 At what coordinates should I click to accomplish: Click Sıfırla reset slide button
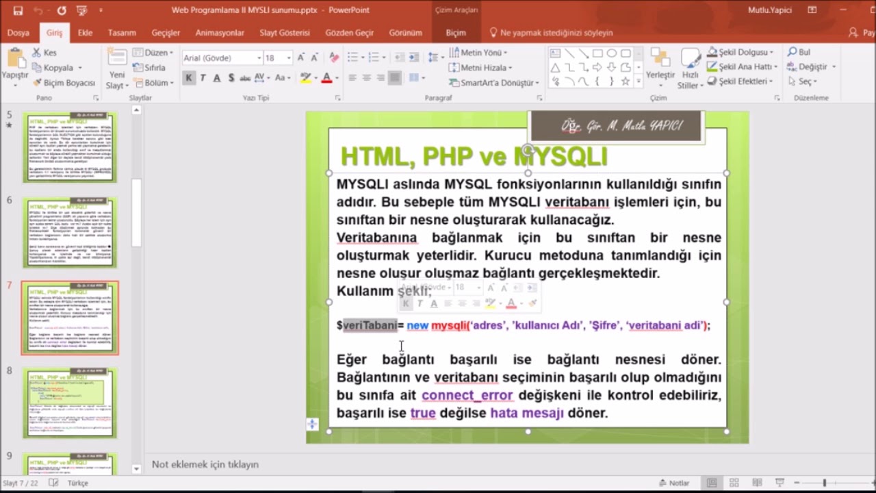(x=149, y=68)
